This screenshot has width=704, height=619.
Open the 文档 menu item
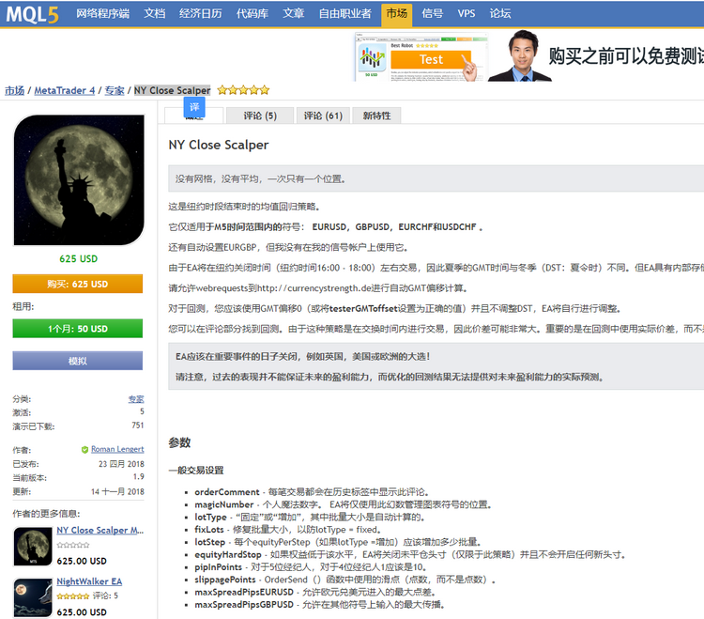[155, 13]
